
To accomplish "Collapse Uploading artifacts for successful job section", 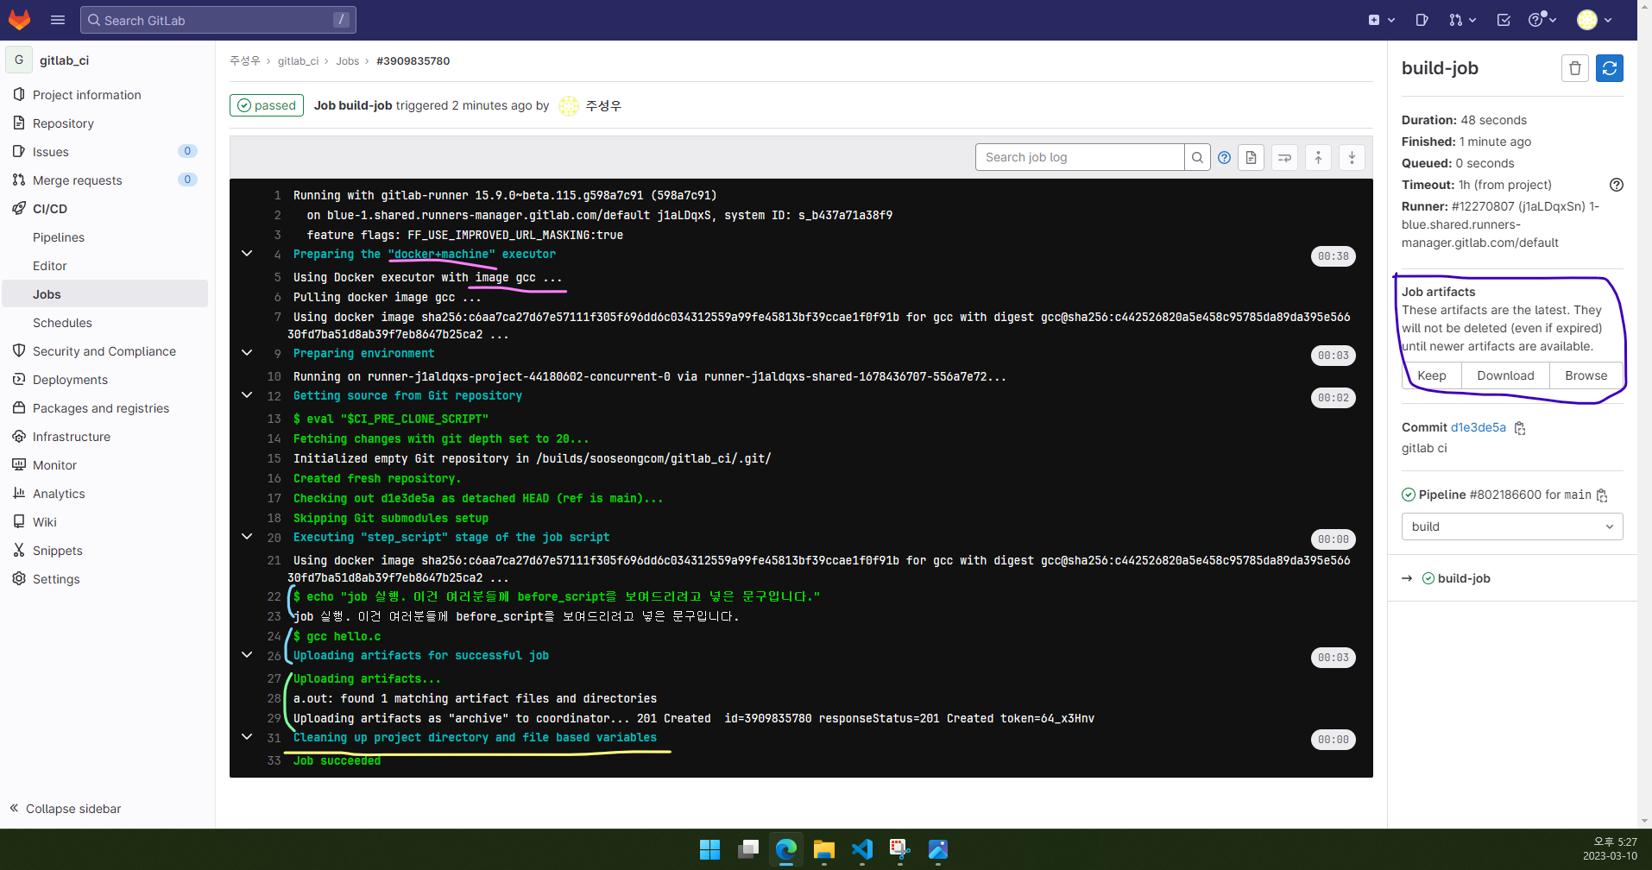I will pos(247,655).
